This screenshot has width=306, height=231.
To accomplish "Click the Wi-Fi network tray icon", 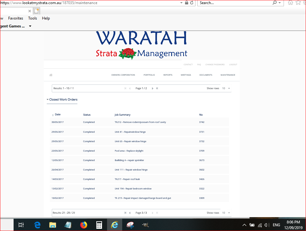I will pyautogui.click(x=260, y=225).
